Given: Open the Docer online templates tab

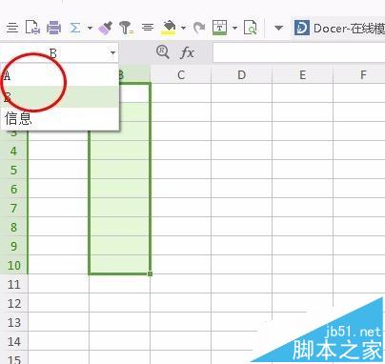Looking at the screenshot, I should pos(339,28).
